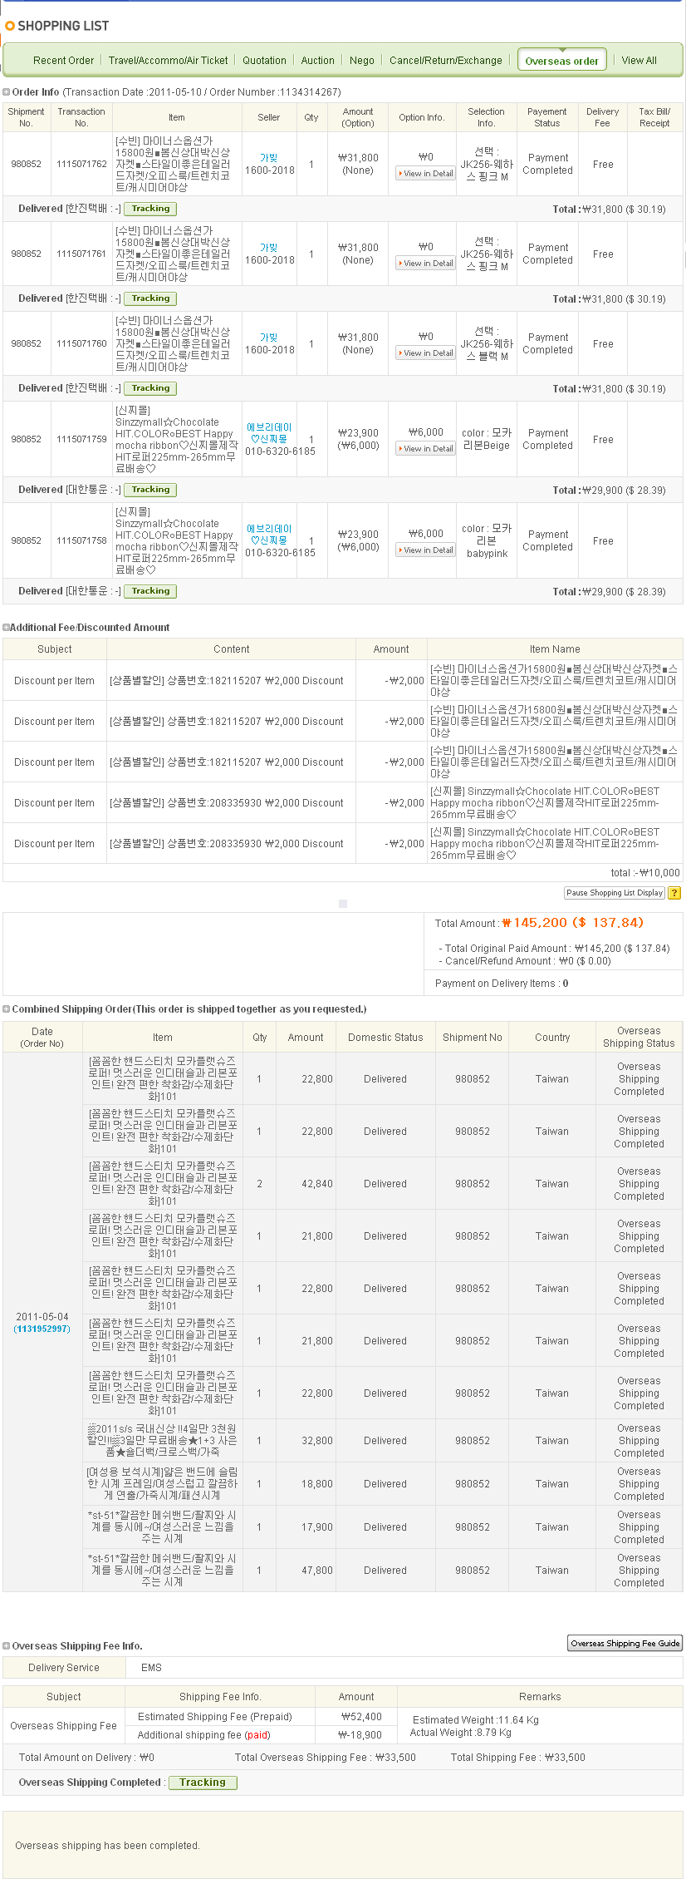Click the Transaction No. column header
Image resolution: width=686 pixels, height=1879 pixels.
coord(81,117)
